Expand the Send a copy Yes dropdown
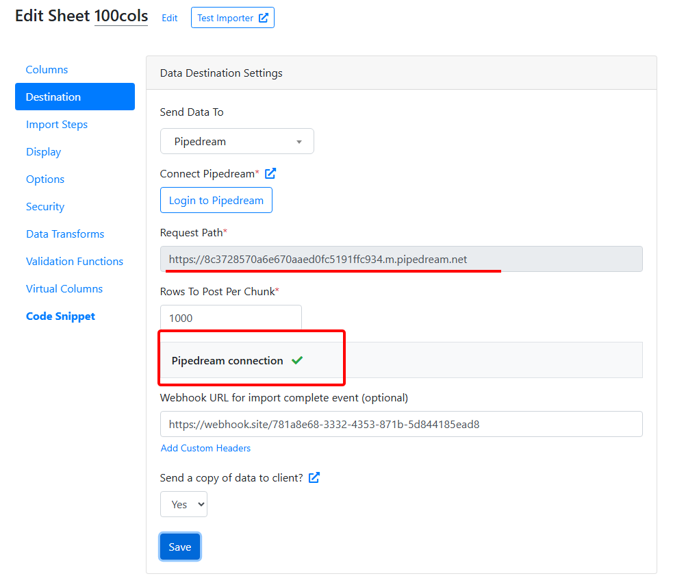This screenshot has width=673, height=587. [x=183, y=504]
